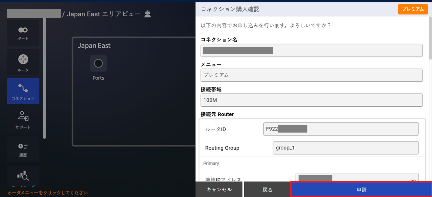Open the サポート sidebar menu
432x197 pixels.
[x=23, y=120]
